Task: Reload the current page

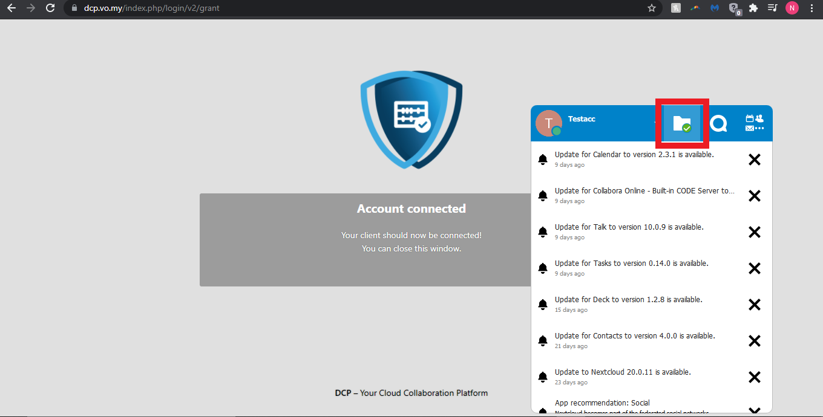Action: pyautogui.click(x=50, y=8)
